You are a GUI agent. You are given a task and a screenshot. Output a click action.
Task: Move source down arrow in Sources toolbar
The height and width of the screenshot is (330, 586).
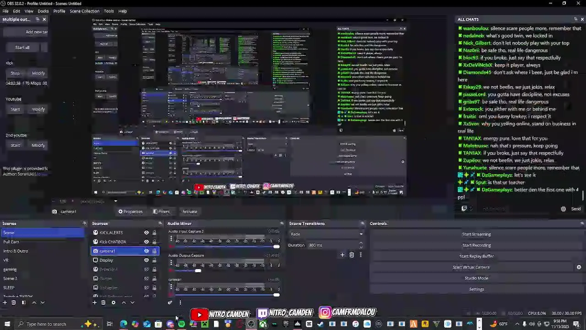click(132, 302)
